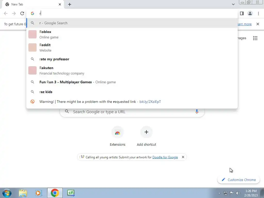Open the Extensions shortcut
The image size is (264, 198).
118,136
